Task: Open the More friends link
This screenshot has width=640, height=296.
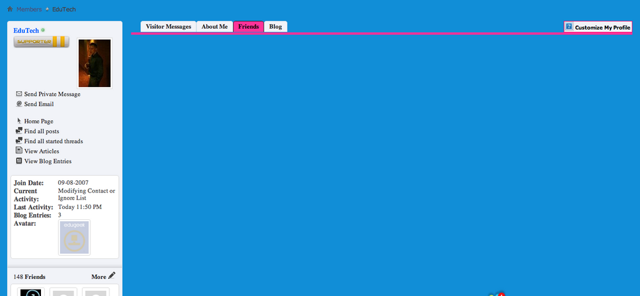Action: pos(99,277)
